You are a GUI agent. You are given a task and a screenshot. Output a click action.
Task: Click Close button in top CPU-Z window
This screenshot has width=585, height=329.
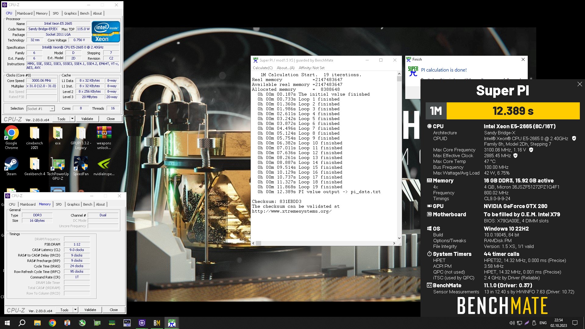point(111,119)
